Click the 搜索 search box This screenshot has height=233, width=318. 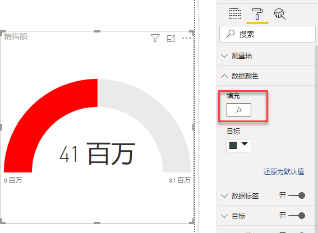(x=268, y=34)
